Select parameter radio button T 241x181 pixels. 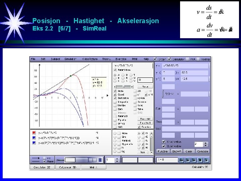pos(131,75)
